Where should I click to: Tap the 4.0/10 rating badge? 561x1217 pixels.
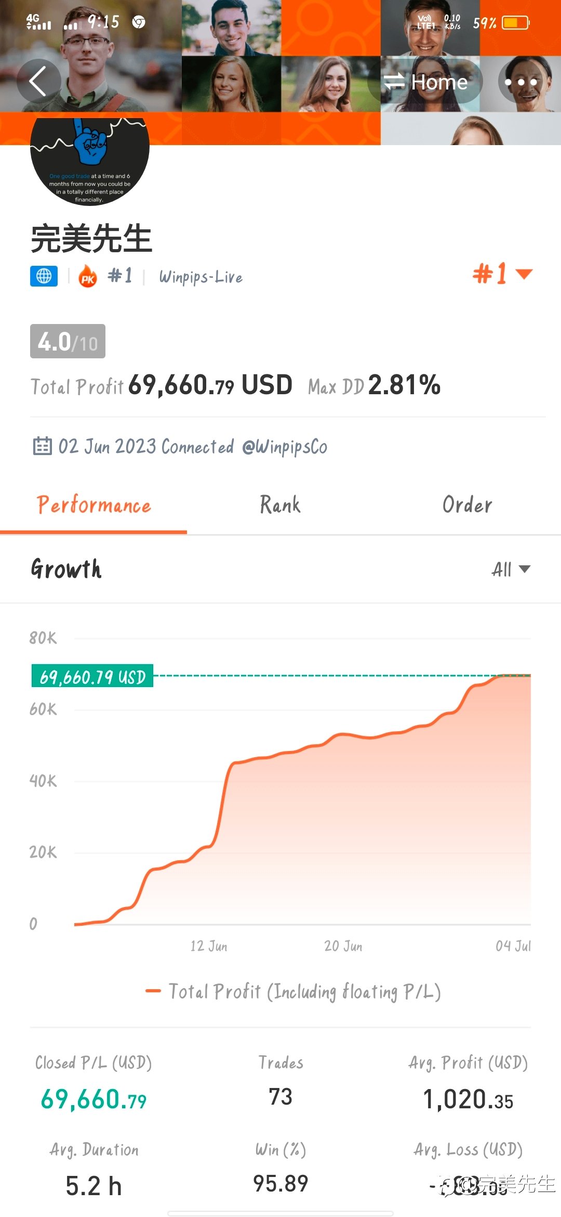coord(68,341)
